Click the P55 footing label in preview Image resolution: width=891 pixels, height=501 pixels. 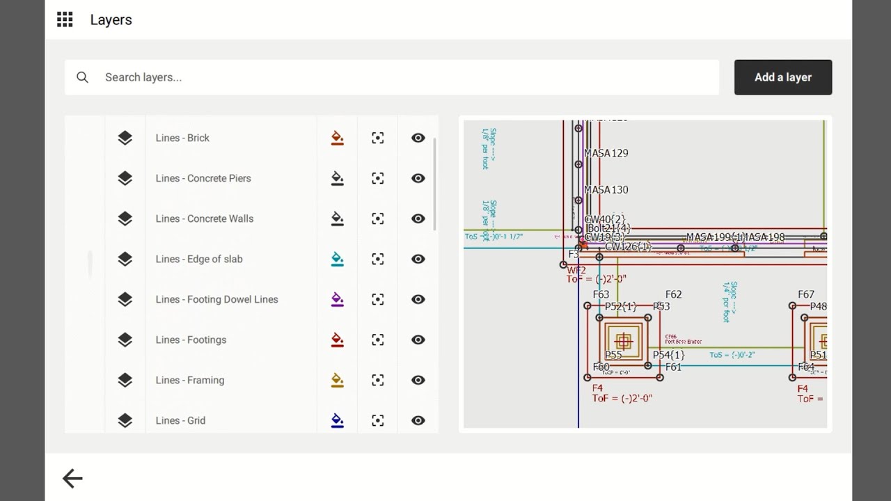613,355
